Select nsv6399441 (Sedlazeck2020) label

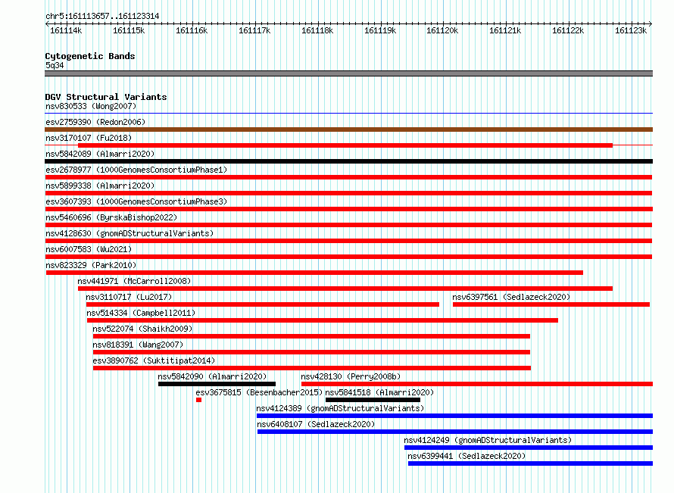coord(466,456)
